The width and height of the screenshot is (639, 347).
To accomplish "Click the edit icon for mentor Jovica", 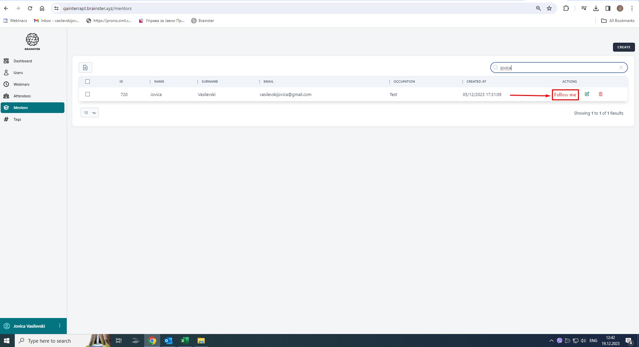I will pyautogui.click(x=587, y=94).
